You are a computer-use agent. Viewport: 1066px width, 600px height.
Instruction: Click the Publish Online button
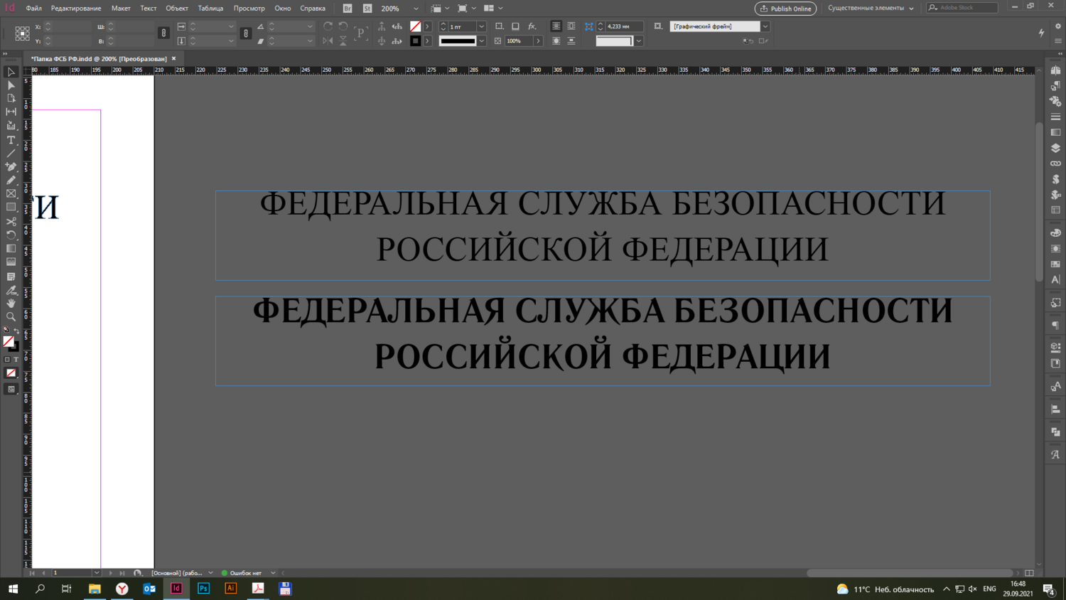pos(785,9)
